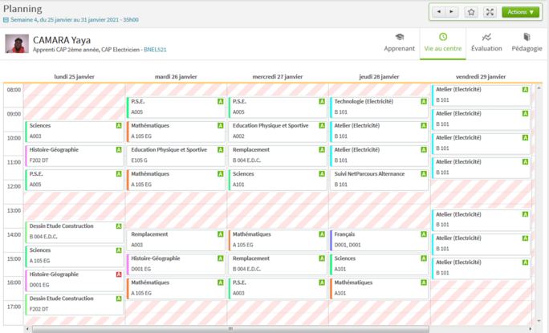Switch to the Vie au centre tab

(442, 43)
